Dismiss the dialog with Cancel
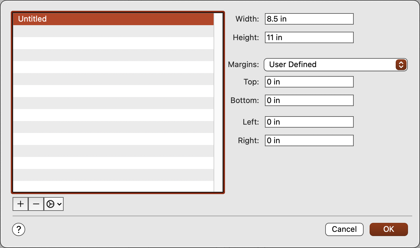 (344, 229)
